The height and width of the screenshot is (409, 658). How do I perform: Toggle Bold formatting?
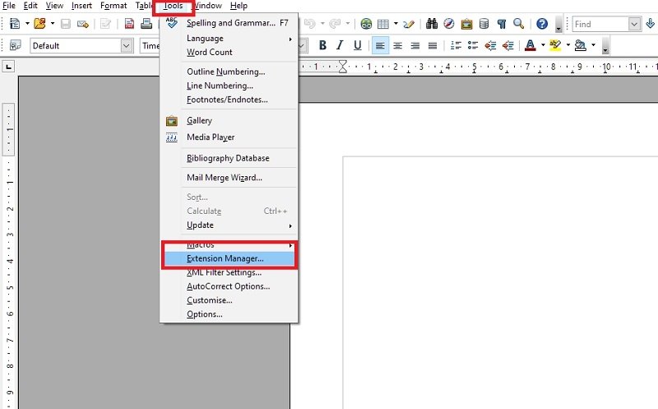coord(322,45)
